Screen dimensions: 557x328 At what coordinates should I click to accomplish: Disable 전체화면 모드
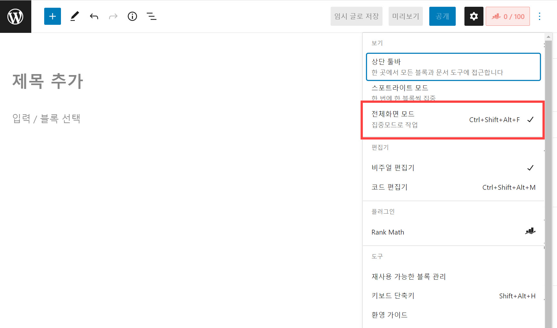(x=393, y=113)
